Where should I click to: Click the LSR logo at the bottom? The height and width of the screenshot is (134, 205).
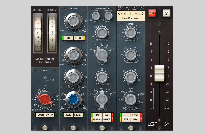pyautogui.click(x=152, y=124)
